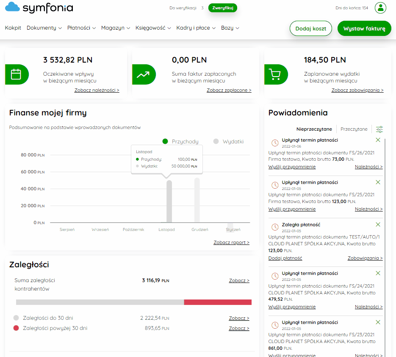
Task: Click Dni do końca: 154 text
Action: (352, 8)
